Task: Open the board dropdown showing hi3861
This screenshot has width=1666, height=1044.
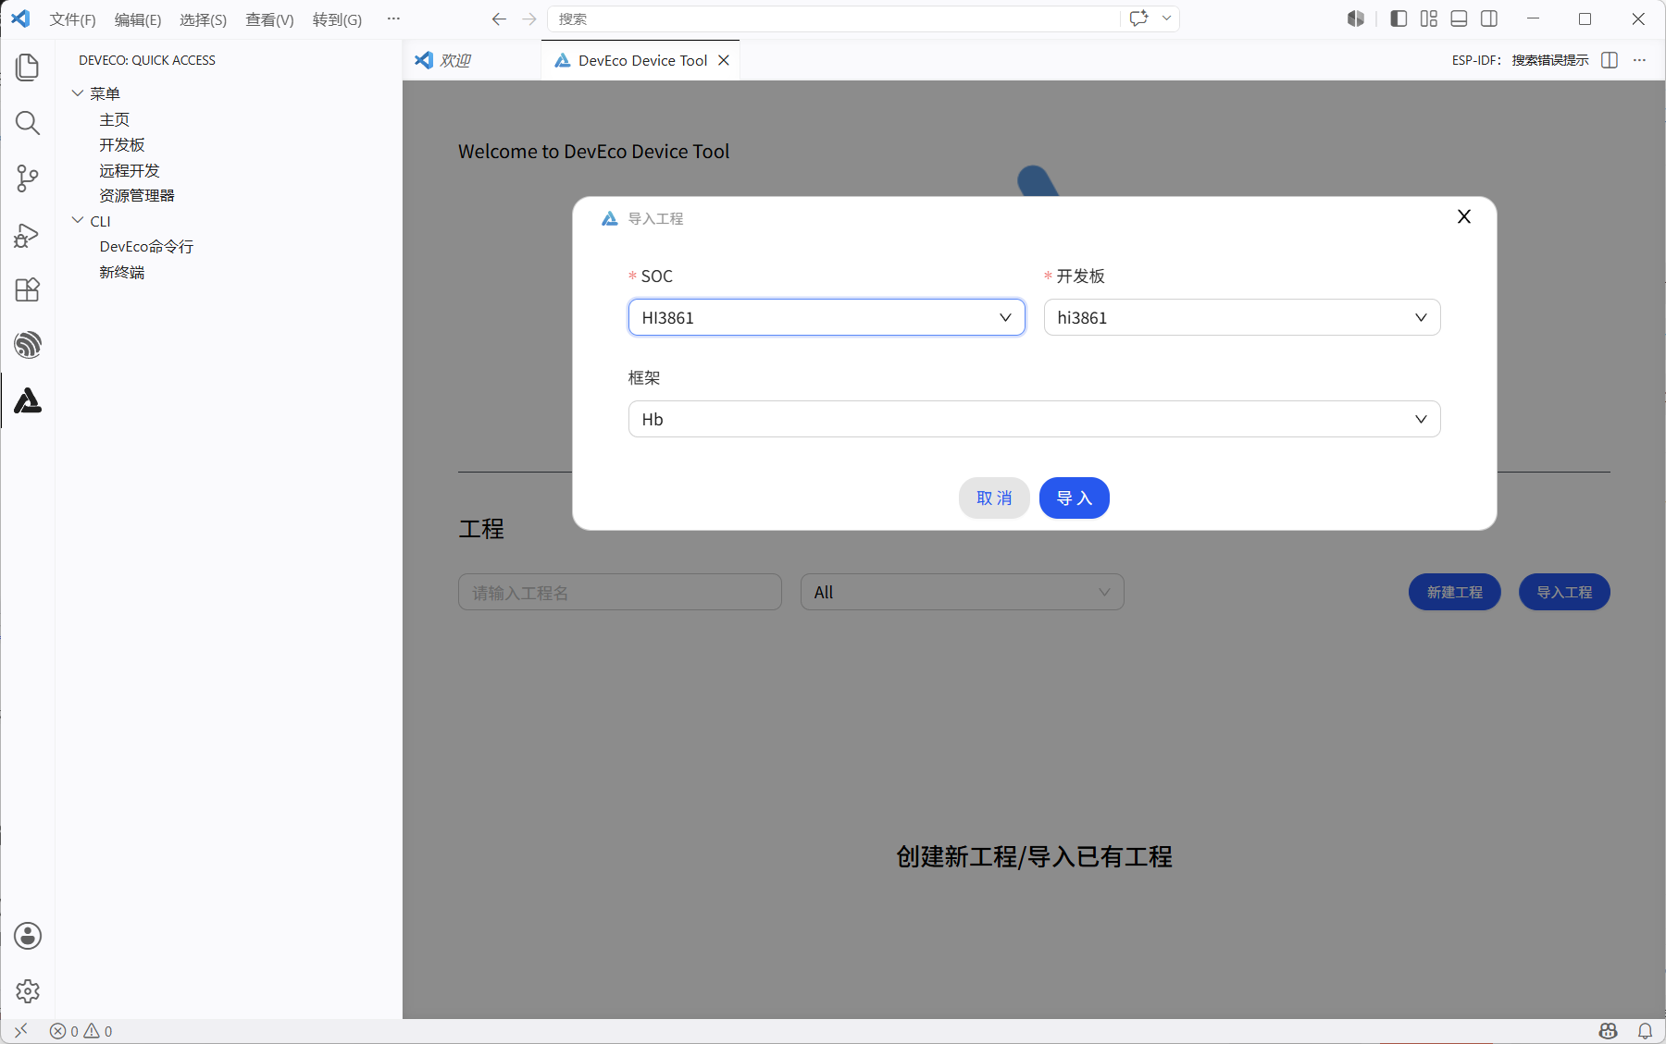Action: click(x=1242, y=317)
